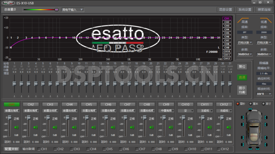Click the green 直通 bypass button
Viewport: 275px width, 154px height.
coord(242,78)
